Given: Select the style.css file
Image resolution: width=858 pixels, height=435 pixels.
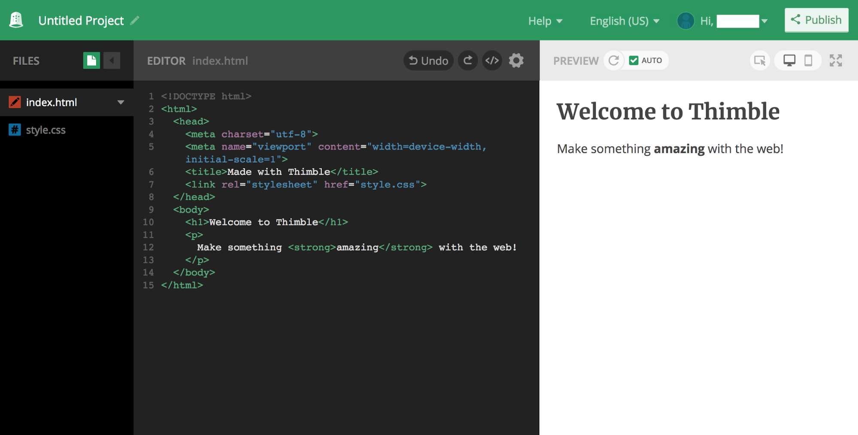Looking at the screenshot, I should pos(45,130).
